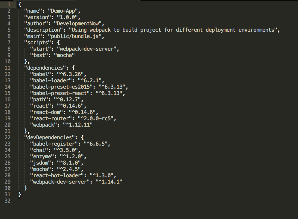Click line number 1 in the gutter
This screenshot has width=298, height=219.
coord(8,4)
